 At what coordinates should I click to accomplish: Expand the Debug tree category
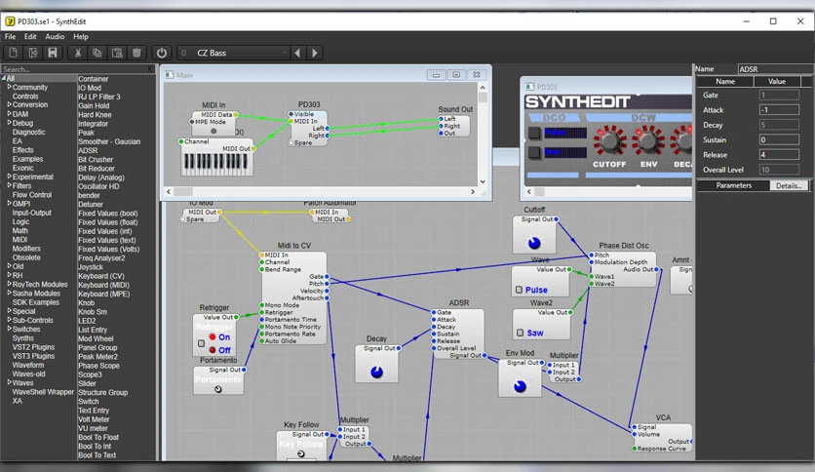click(10, 123)
